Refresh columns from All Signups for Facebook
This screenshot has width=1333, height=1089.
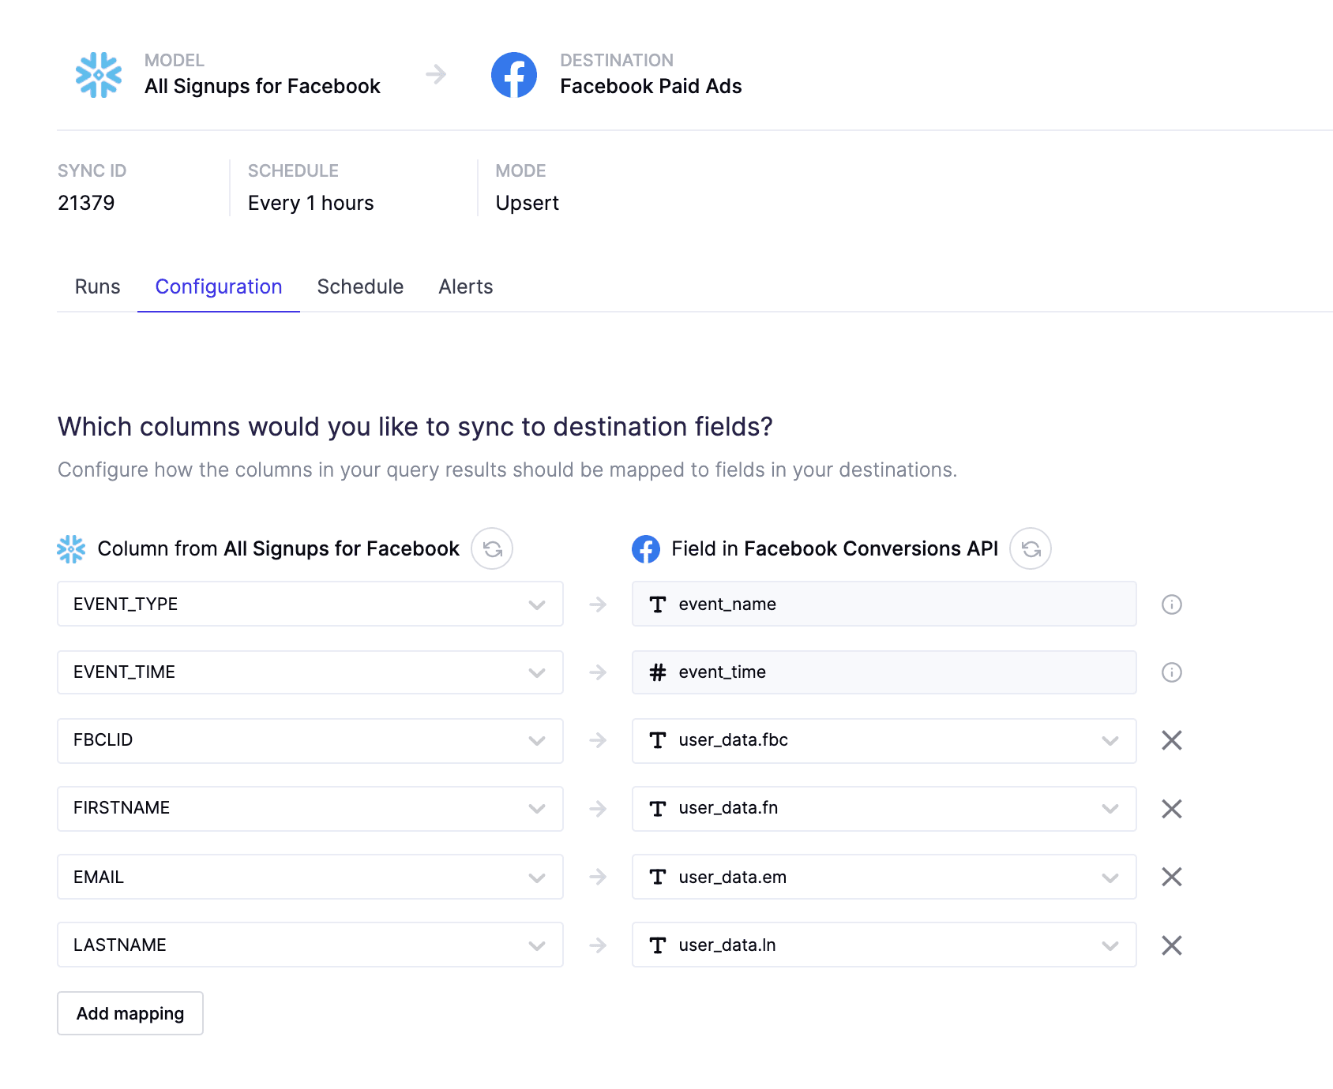(492, 548)
